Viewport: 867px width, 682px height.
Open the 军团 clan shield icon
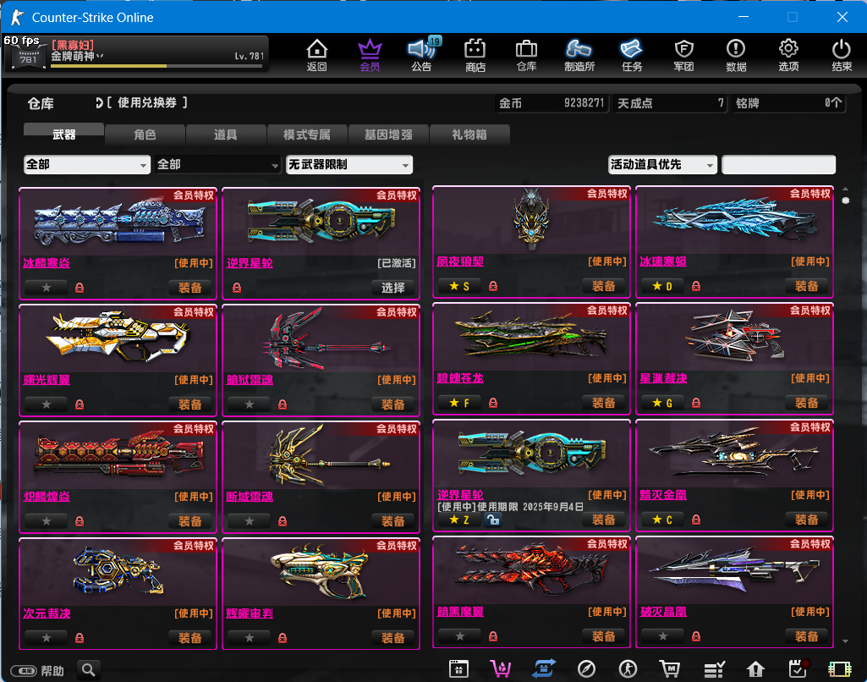tap(684, 55)
